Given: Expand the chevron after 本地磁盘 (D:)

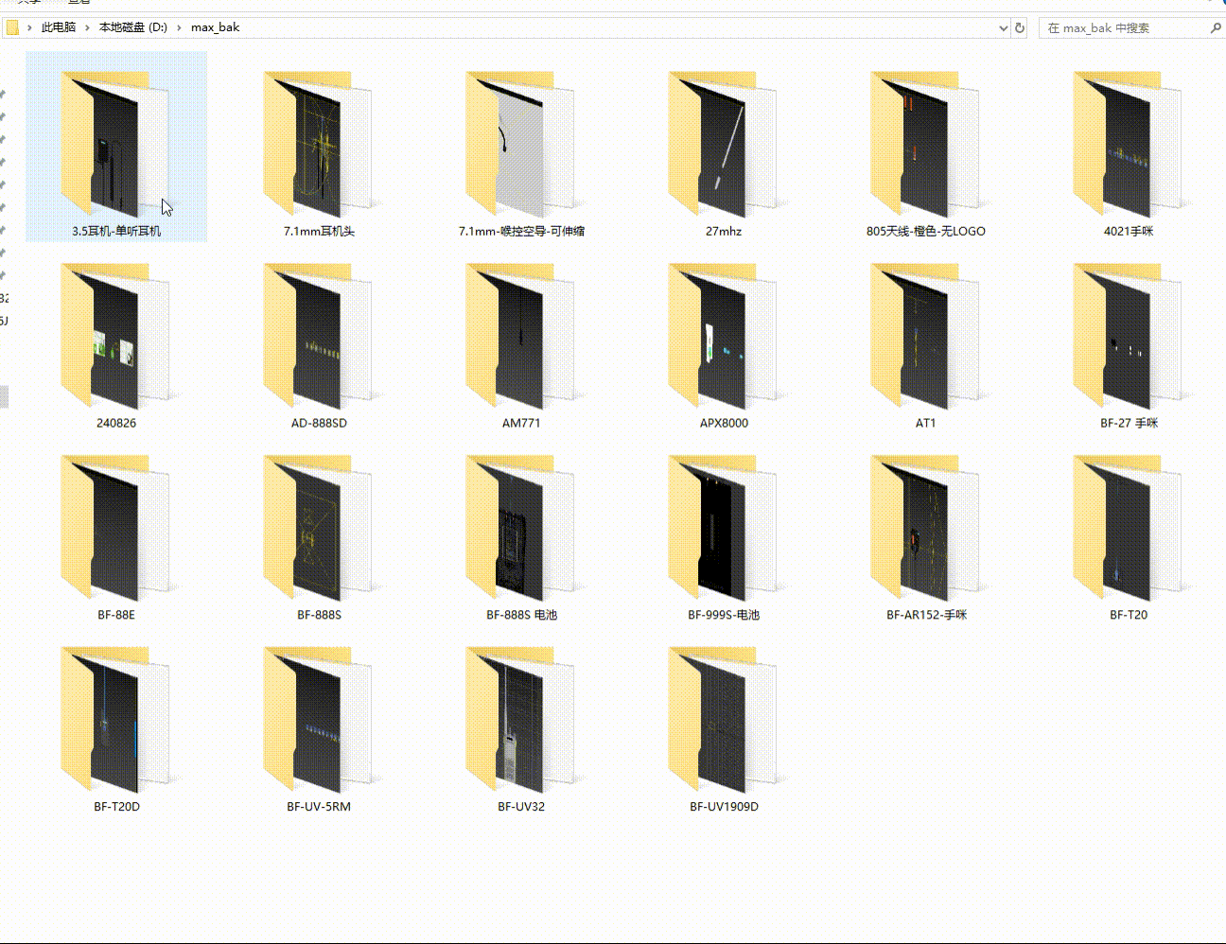Looking at the screenshot, I should (x=179, y=27).
